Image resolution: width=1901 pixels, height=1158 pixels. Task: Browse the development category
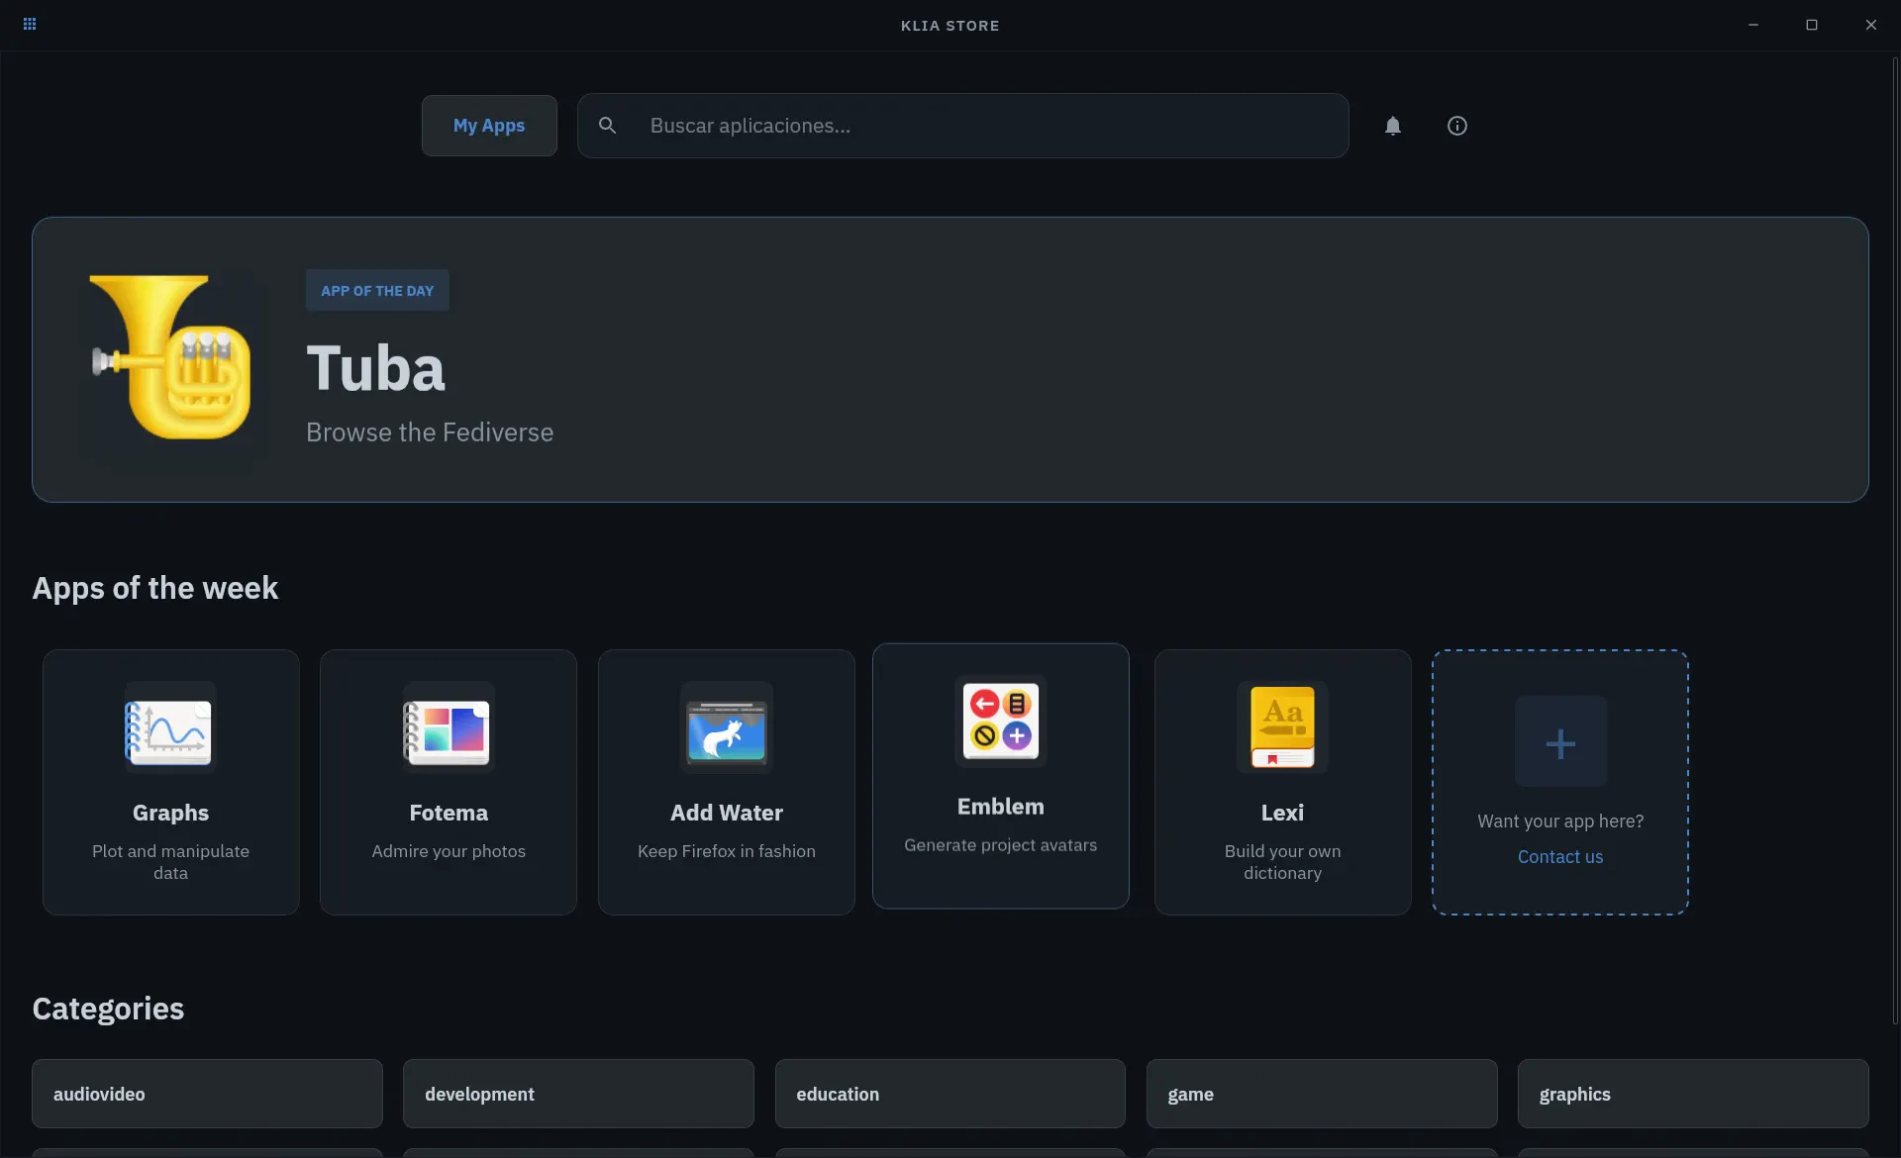[x=578, y=1094]
